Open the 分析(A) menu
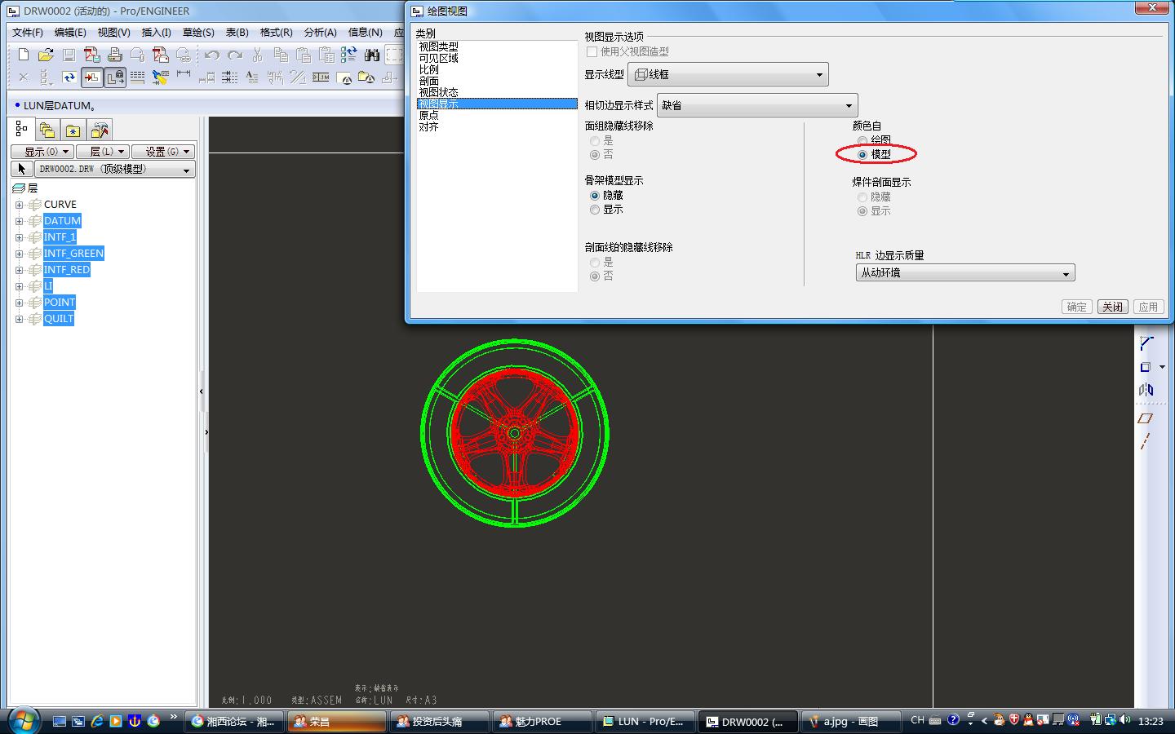 point(320,33)
